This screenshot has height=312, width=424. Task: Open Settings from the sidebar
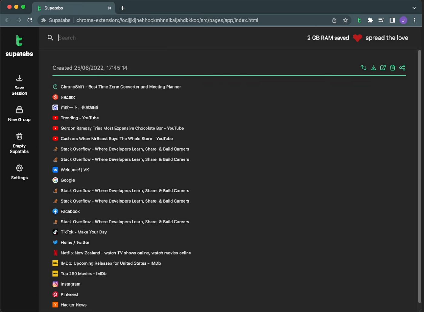coord(19,172)
